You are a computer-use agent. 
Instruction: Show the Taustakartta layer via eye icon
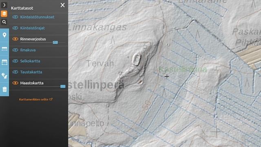15,72
